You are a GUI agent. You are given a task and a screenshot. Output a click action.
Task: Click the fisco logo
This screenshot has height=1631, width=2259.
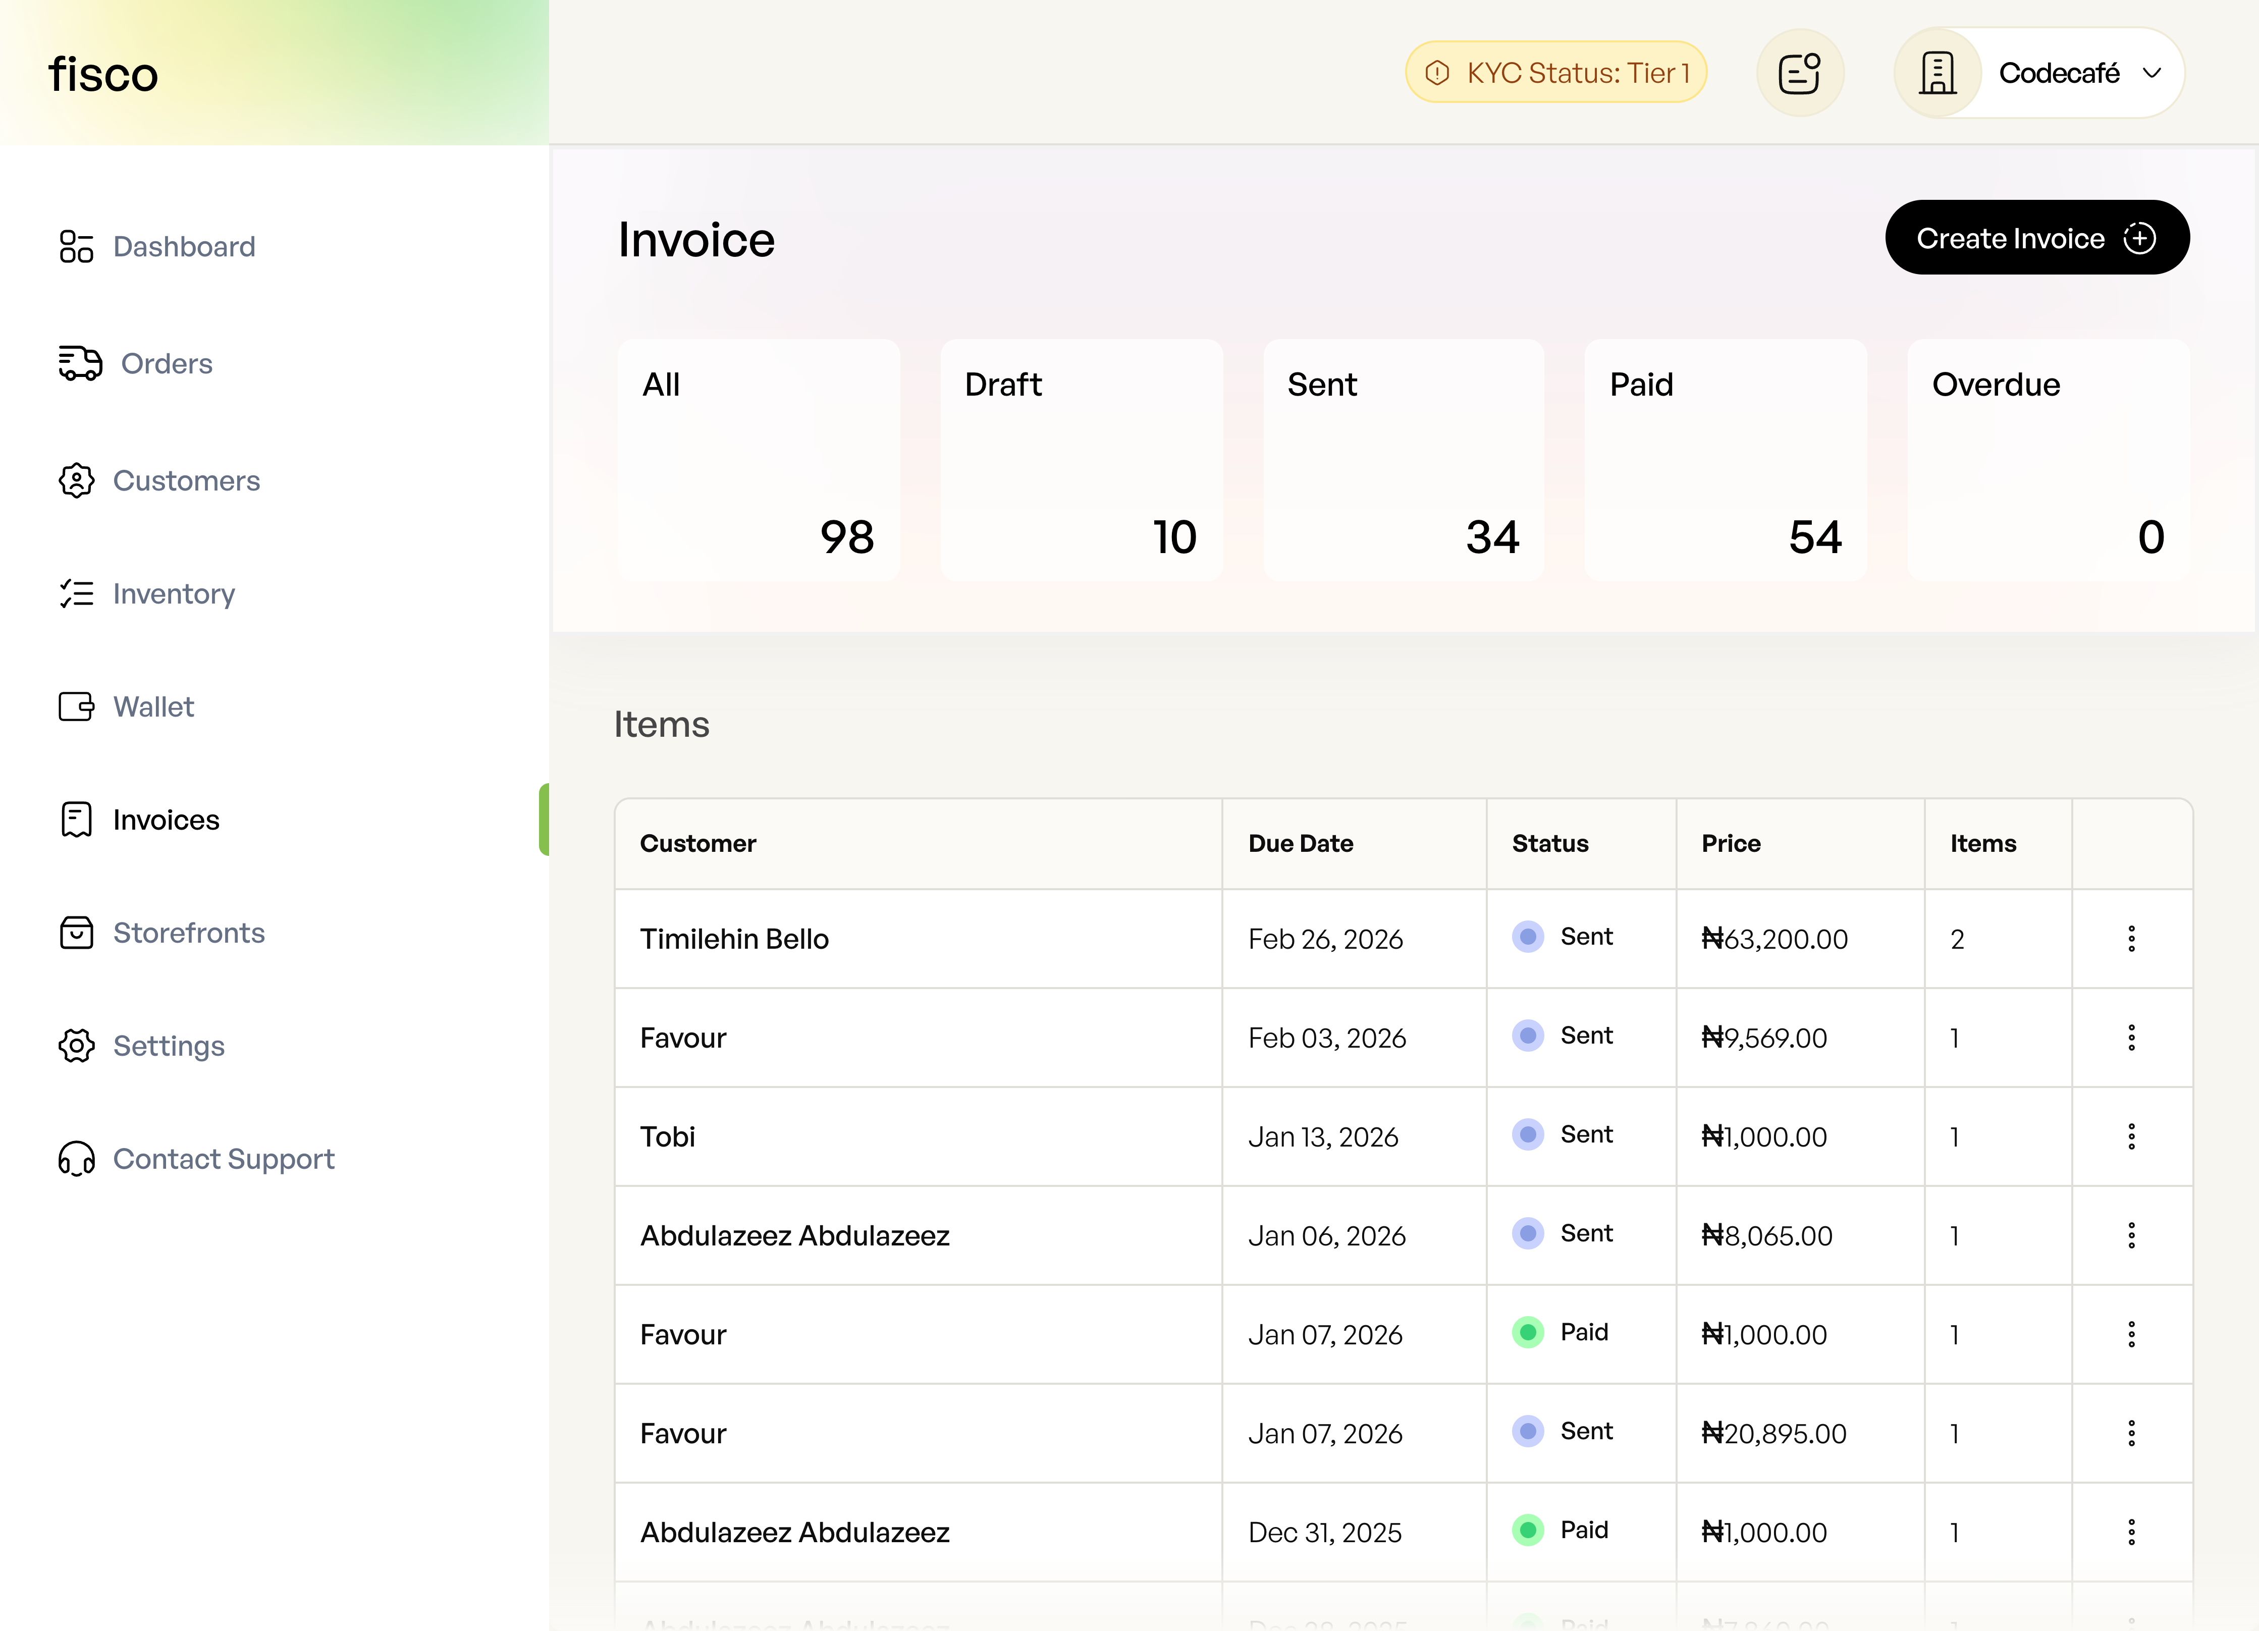tap(103, 75)
